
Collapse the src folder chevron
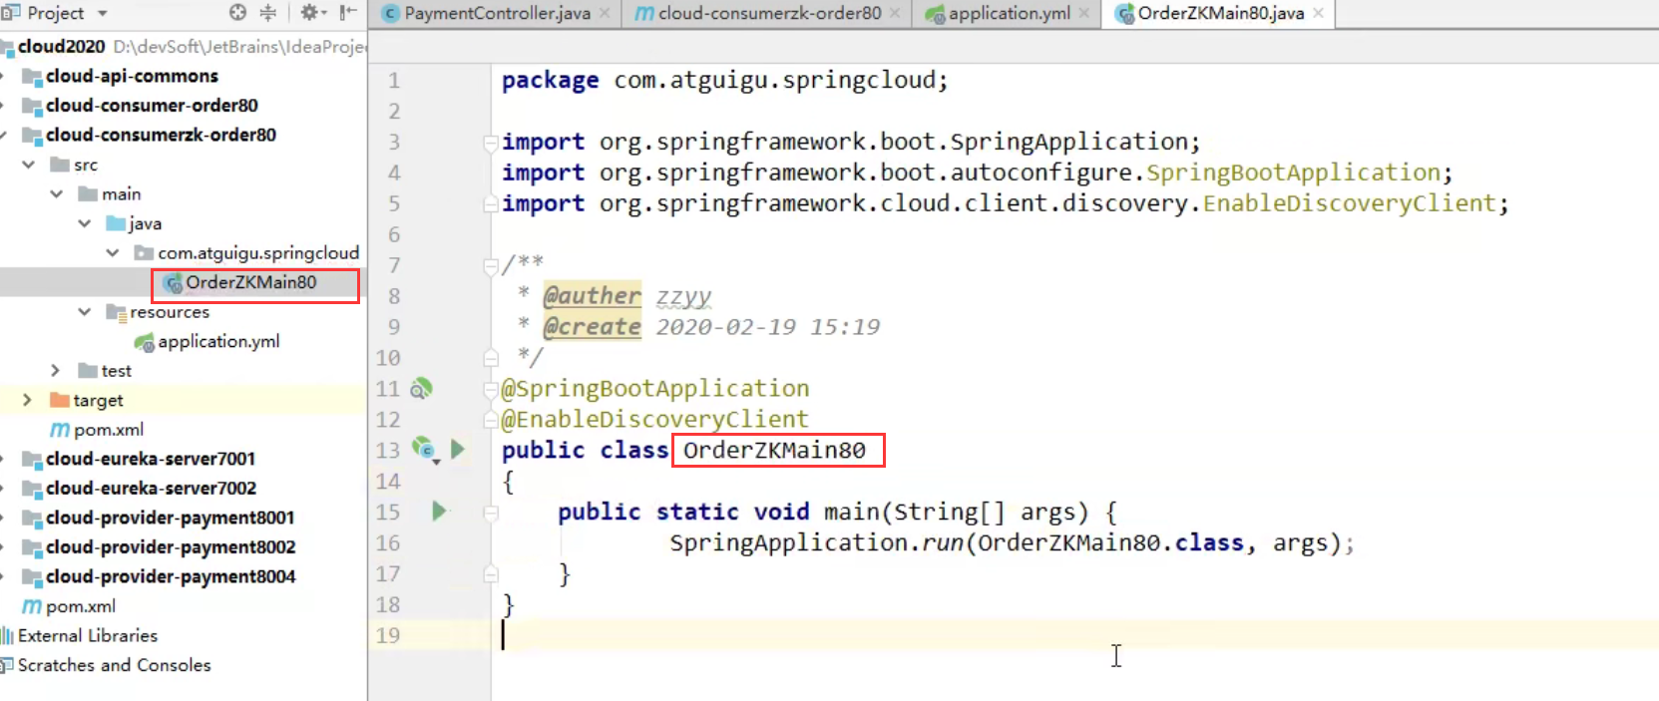click(x=29, y=165)
